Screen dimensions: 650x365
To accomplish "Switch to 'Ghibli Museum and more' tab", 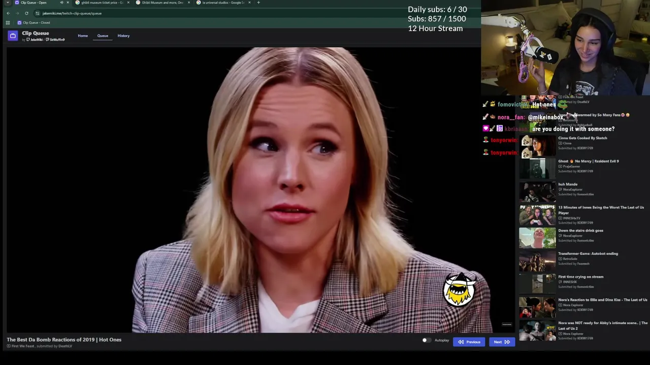I will pyautogui.click(x=162, y=3).
